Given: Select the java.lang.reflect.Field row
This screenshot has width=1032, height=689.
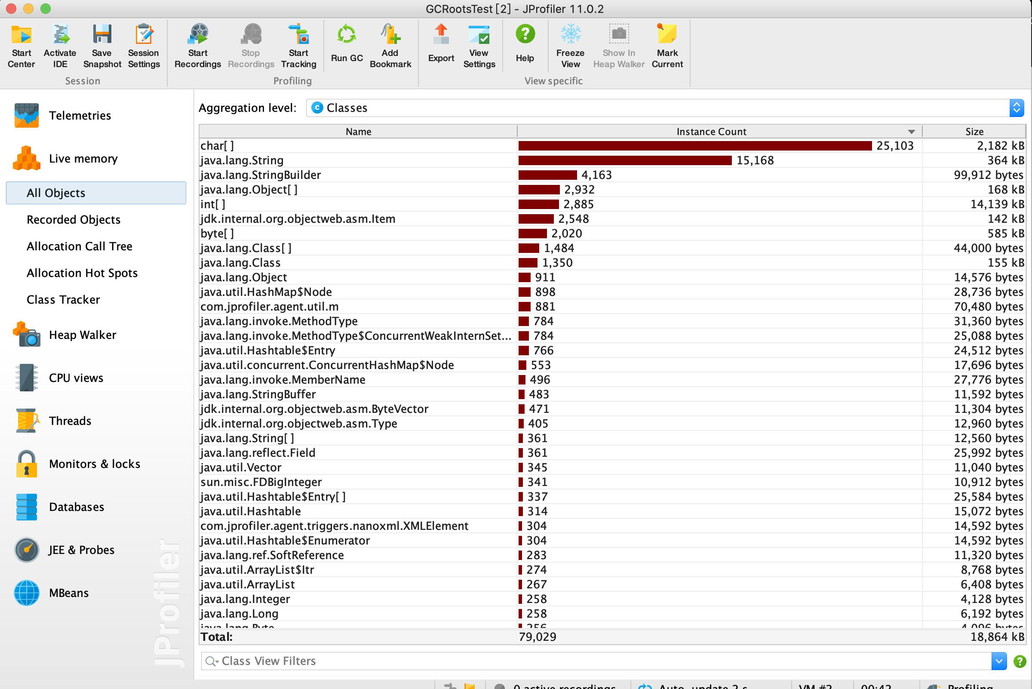Looking at the screenshot, I should coord(612,452).
